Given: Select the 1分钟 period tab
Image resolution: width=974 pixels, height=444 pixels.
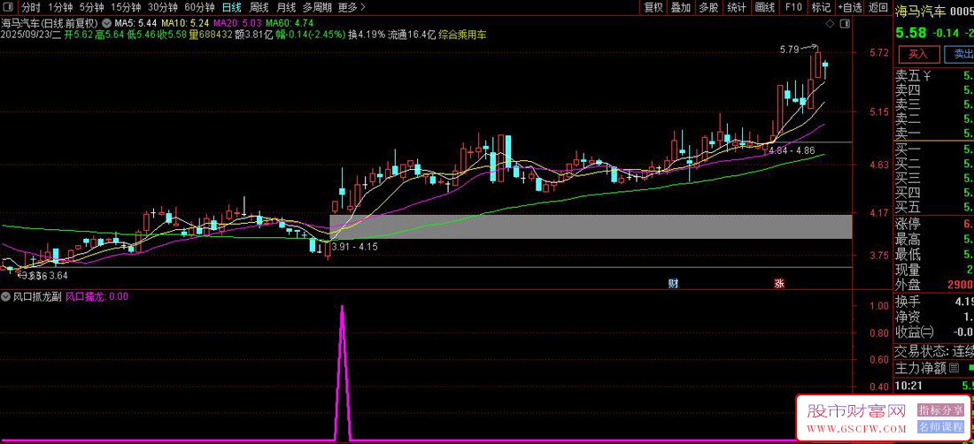Looking at the screenshot, I should coord(60,7).
